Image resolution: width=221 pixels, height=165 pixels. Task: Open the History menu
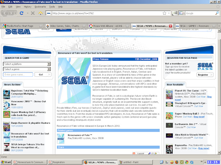point(28,7)
